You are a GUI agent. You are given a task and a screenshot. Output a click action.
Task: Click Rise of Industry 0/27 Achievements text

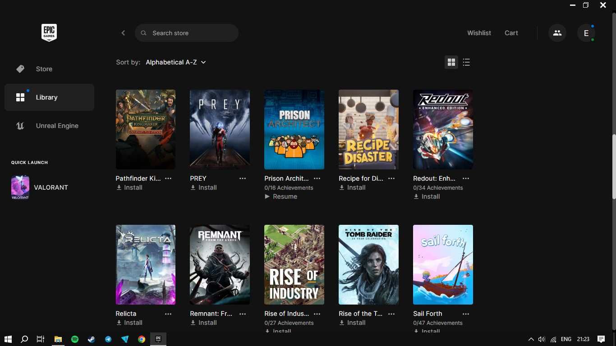(289, 323)
